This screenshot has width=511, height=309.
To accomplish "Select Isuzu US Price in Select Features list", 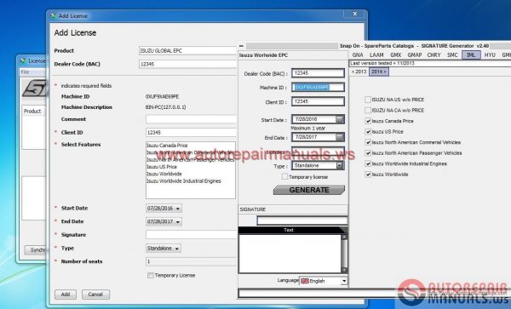I will pos(162,167).
